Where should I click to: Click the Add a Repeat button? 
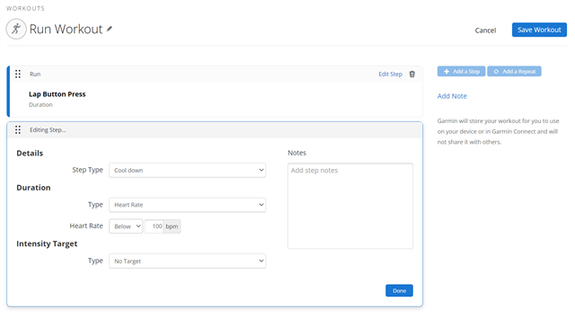[514, 71]
